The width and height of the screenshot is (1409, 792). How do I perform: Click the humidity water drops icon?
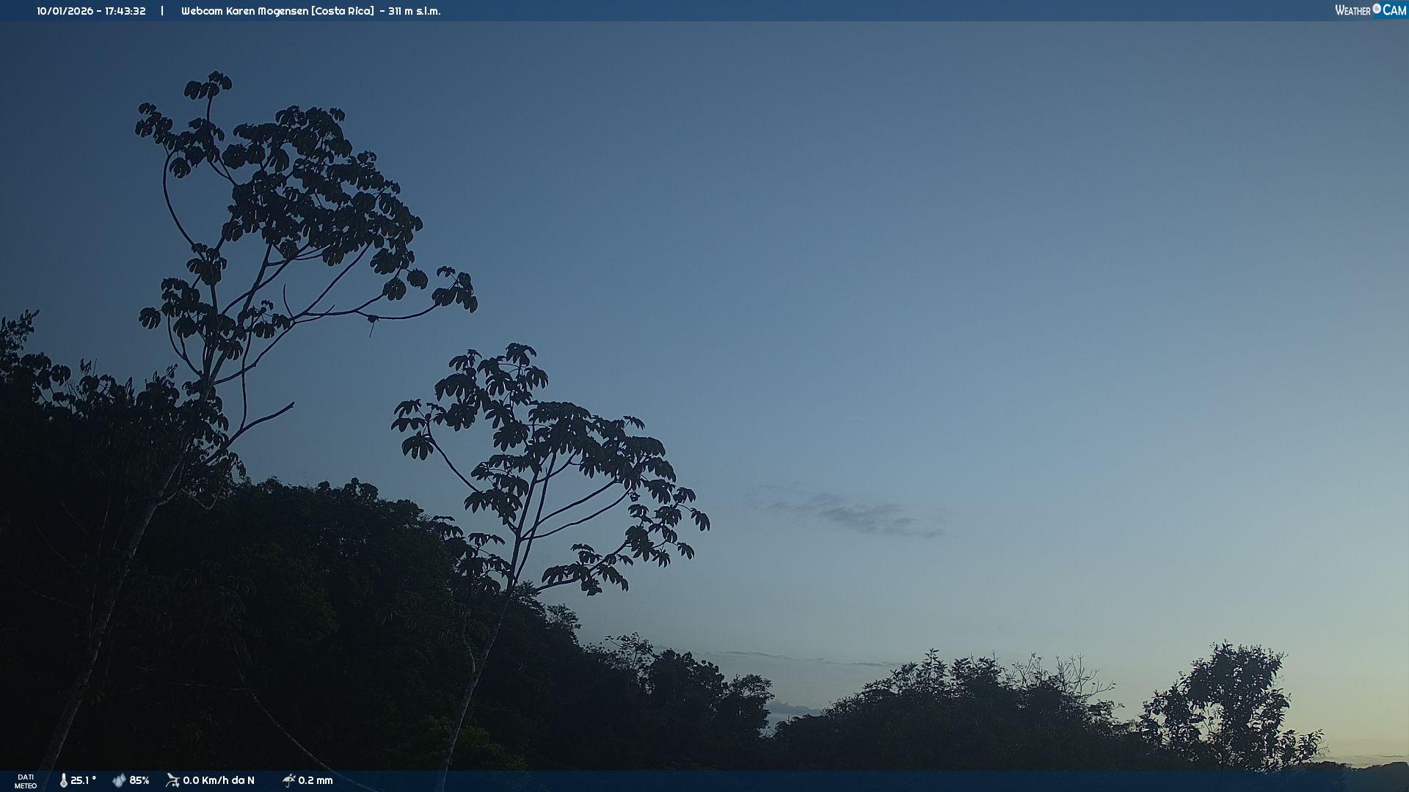click(x=119, y=780)
